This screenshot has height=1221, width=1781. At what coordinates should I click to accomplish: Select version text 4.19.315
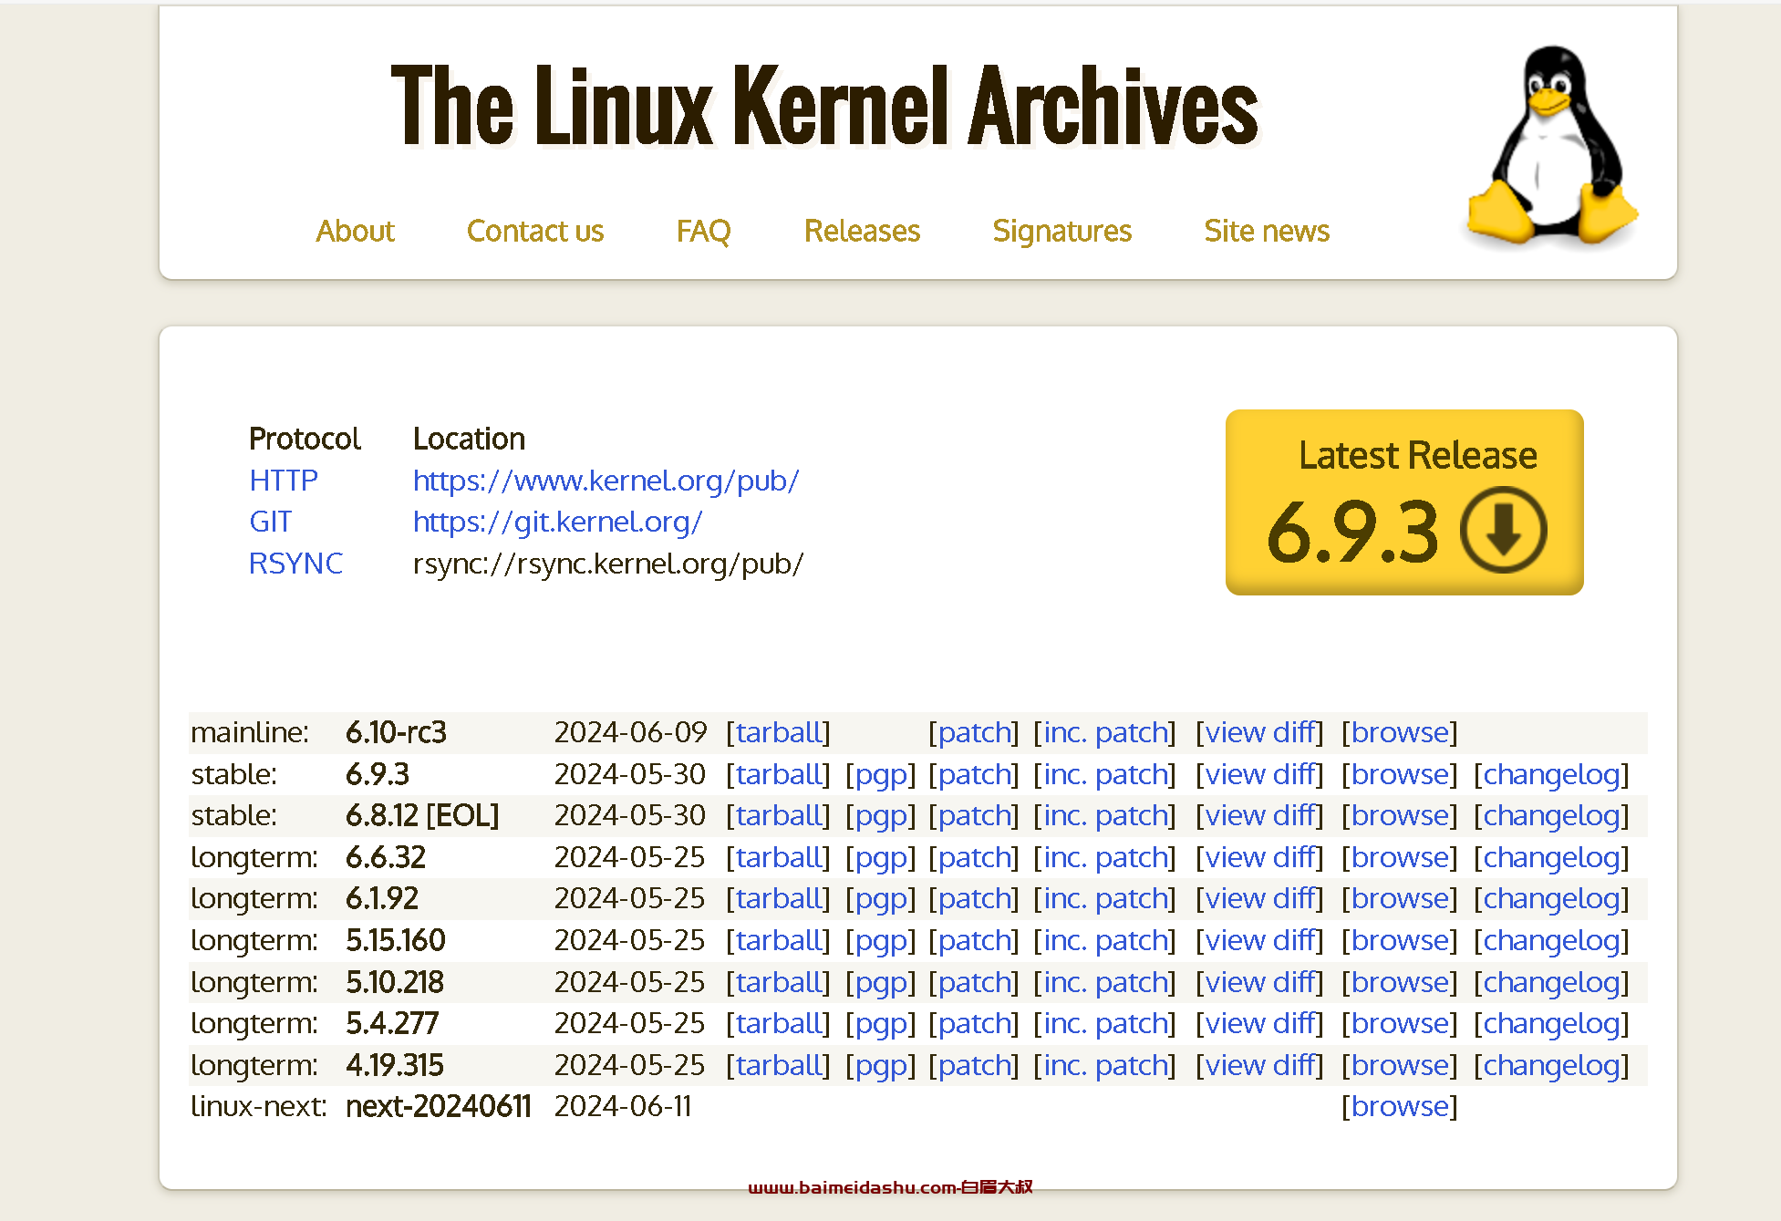tap(394, 1065)
